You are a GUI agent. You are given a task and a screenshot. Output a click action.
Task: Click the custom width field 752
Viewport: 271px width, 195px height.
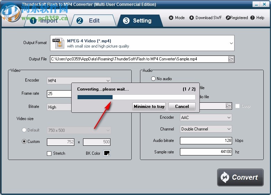[x=61, y=142]
